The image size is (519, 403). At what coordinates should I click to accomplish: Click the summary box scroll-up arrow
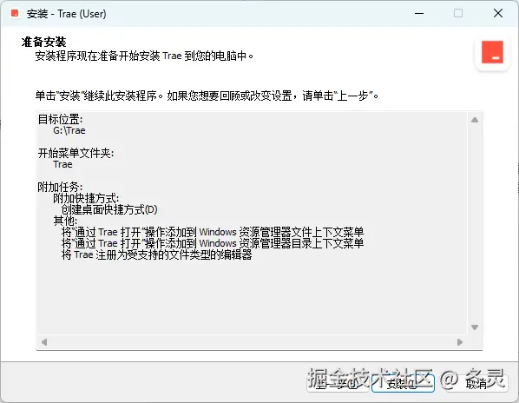475,120
